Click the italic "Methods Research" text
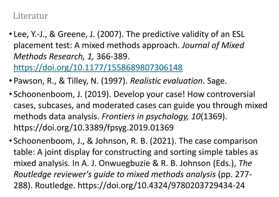 (48, 57)
